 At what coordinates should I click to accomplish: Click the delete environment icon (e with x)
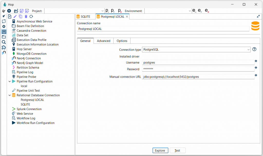[207, 11]
